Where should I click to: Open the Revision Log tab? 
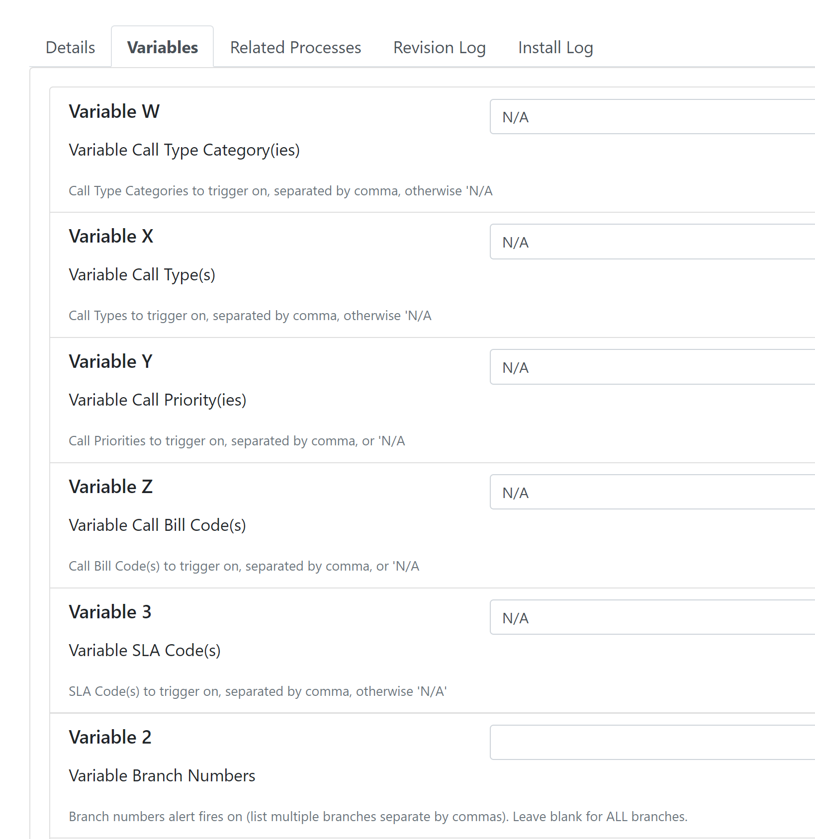[x=440, y=47]
